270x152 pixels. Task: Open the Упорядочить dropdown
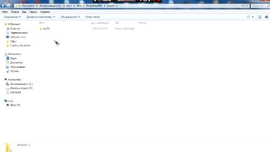[12, 17]
